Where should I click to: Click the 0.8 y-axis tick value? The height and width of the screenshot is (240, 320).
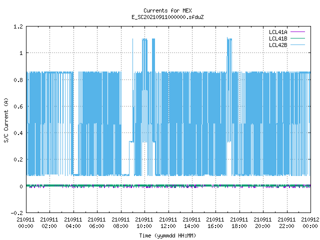[x=18, y=80]
